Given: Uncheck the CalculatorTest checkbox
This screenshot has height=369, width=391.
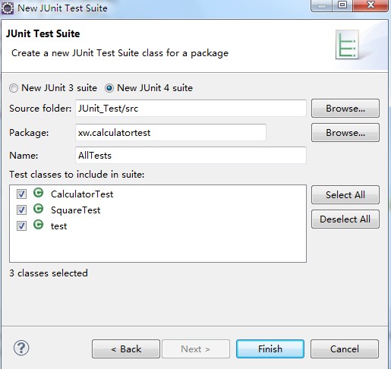Looking at the screenshot, I should tap(21, 194).
